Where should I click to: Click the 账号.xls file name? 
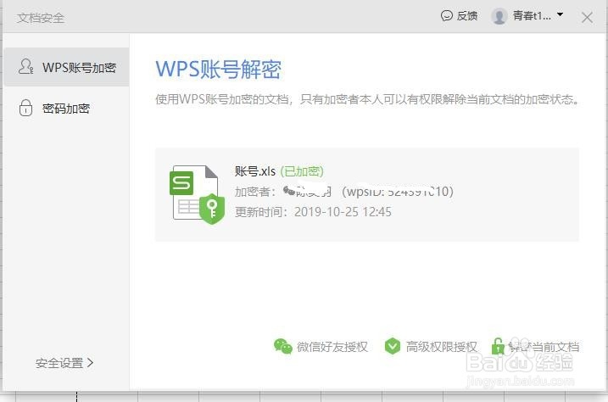(x=254, y=171)
